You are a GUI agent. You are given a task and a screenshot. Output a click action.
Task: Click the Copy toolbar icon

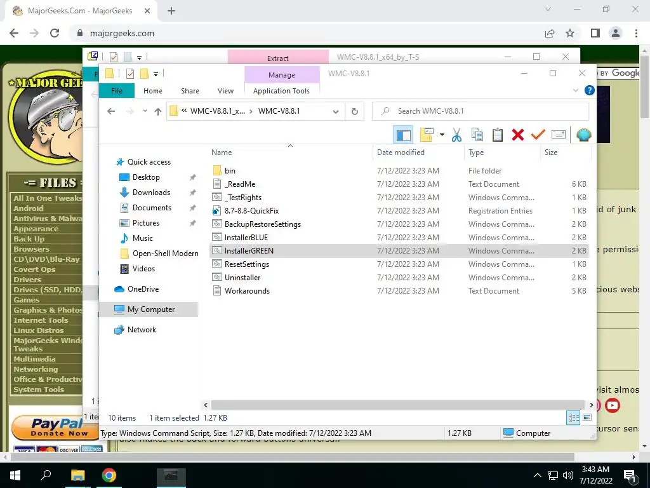[x=477, y=135]
